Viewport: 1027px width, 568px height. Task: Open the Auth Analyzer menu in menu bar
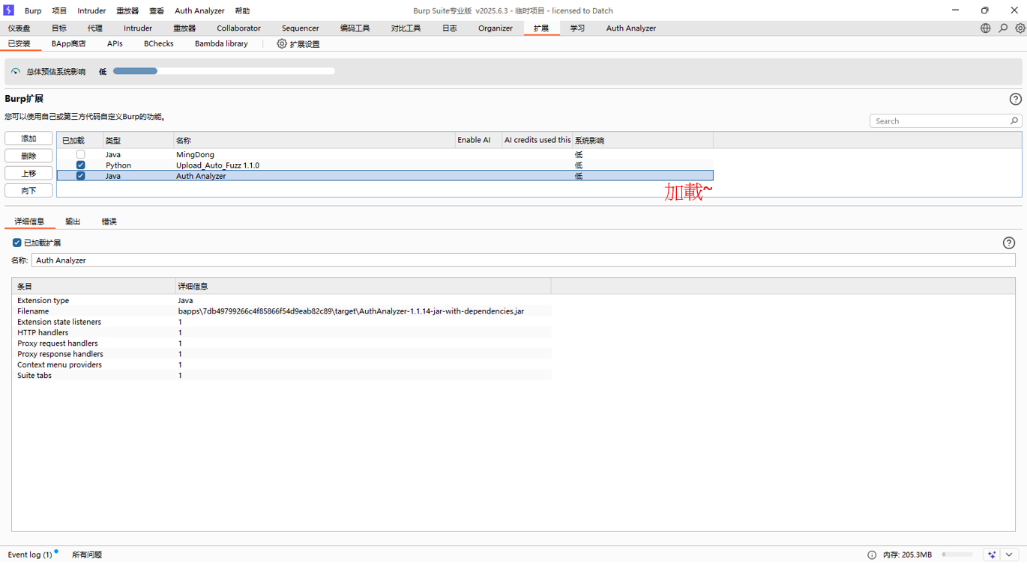pos(199,10)
